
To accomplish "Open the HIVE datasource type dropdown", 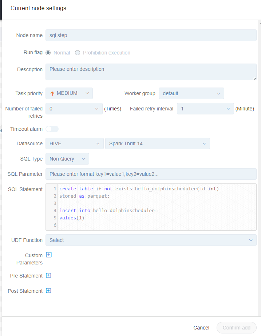I will click(74, 143).
